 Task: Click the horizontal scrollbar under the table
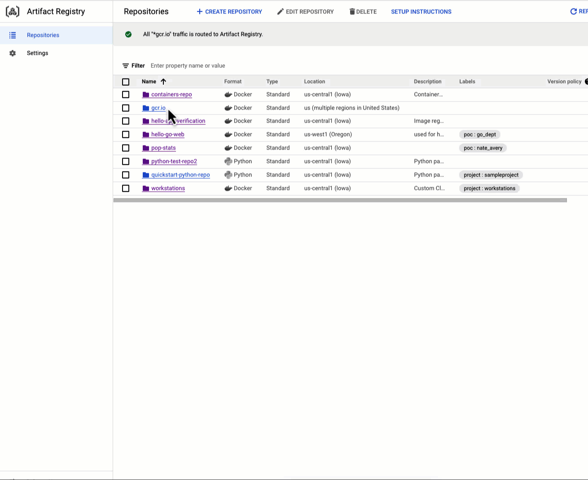click(x=340, y=200)
